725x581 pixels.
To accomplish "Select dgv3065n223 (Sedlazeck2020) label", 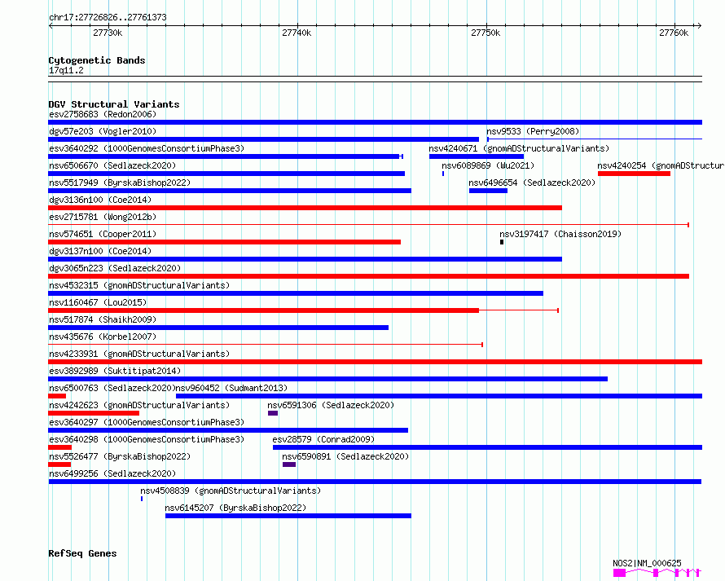I will click(x=115, y=268).
